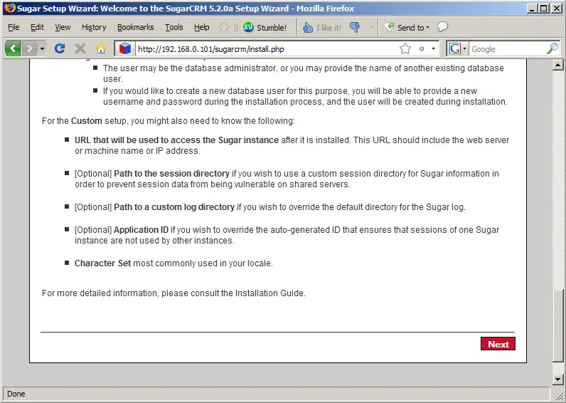The image size is (566, 403).
Task: Click the search magnifier icon
Action: pos(552,48)
